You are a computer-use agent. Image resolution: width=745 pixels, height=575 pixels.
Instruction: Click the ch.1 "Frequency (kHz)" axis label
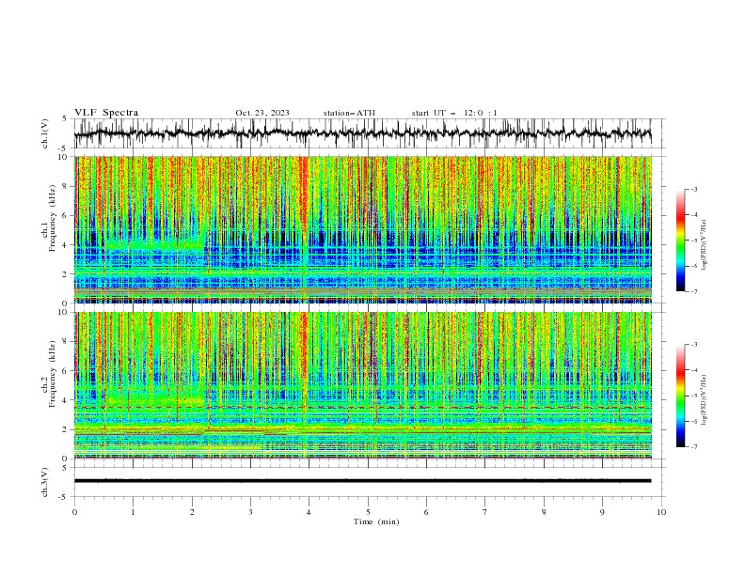(53, 219)
